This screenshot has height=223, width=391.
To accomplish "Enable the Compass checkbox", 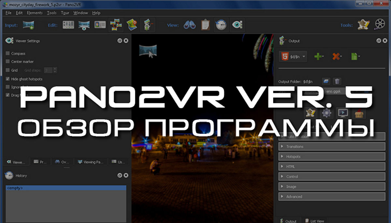I will 8,53.
